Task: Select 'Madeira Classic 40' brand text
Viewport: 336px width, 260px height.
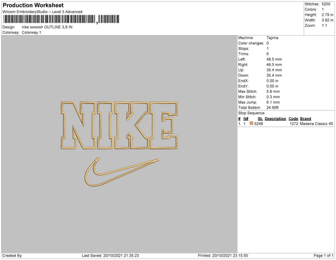Action: [316, 124]
